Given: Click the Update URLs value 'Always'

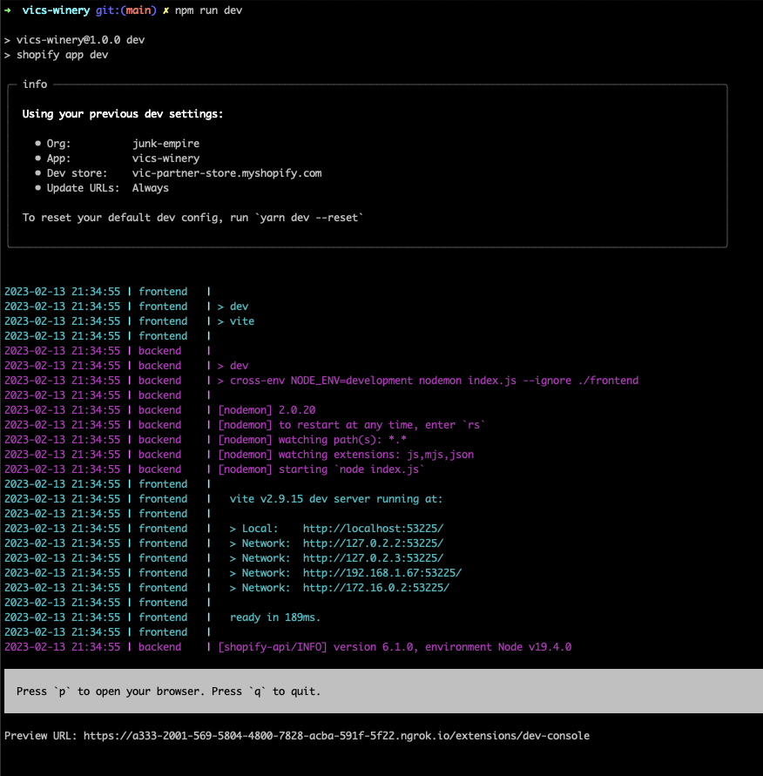Looking at the screenshot, I should (x=151, y=188).
